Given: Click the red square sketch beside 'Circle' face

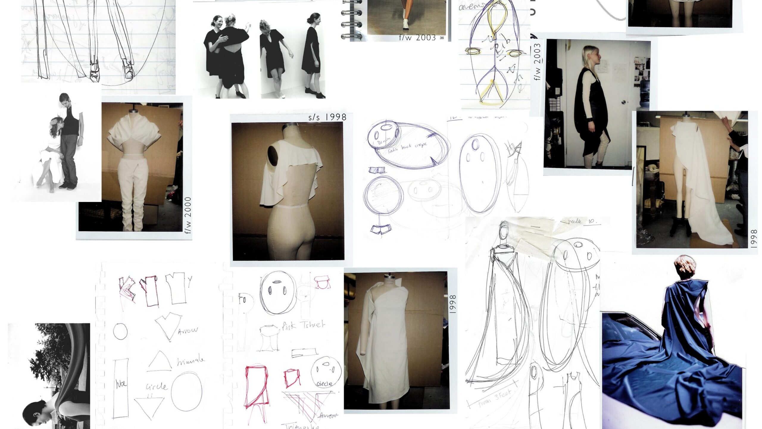Looking at the screenshot, I should click(292, 378).
